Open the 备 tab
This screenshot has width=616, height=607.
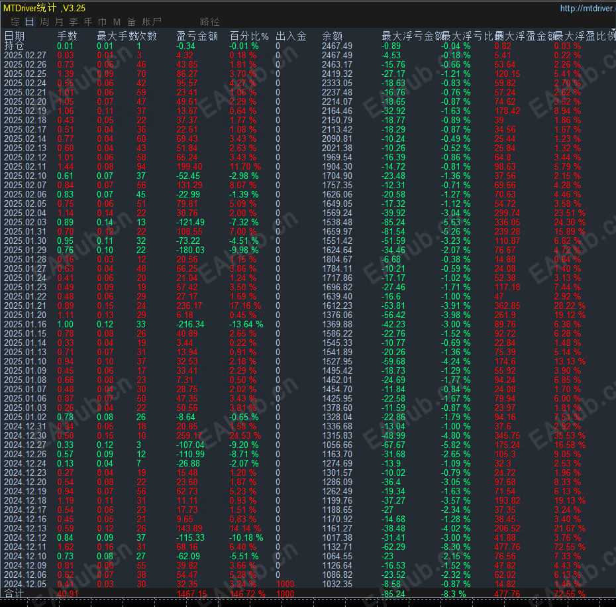[132, 22]
